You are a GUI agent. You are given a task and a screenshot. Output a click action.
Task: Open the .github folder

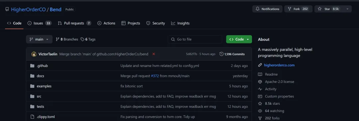click(42, 66)
